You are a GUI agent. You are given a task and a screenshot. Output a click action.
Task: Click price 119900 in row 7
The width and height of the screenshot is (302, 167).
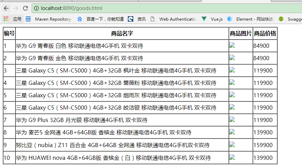263,120
